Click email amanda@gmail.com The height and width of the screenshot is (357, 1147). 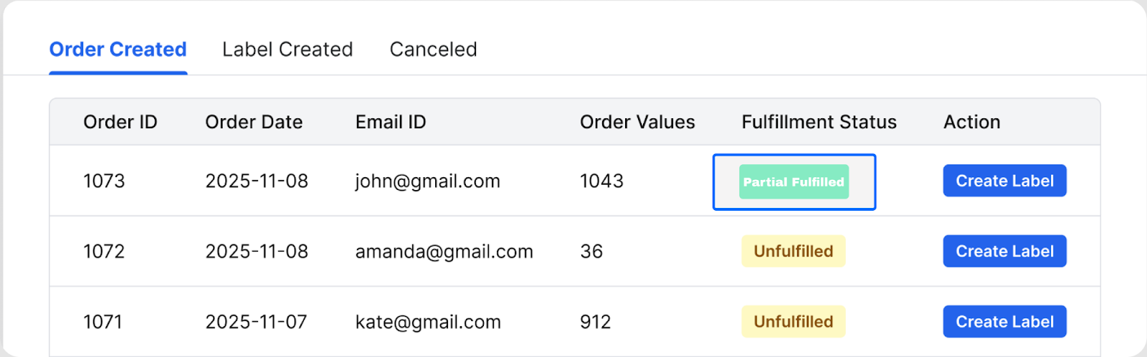[444, 251]
